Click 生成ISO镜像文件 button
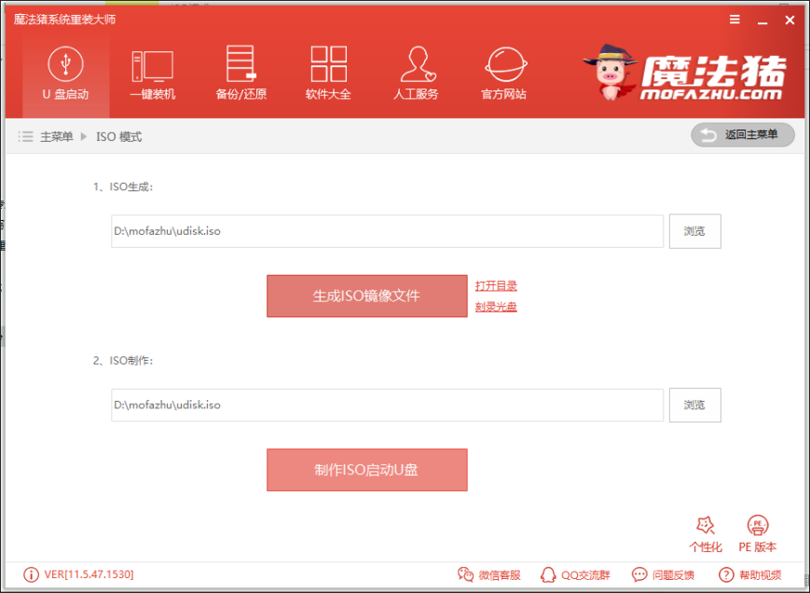Viewport: 810px width, 593px height. 366,296
